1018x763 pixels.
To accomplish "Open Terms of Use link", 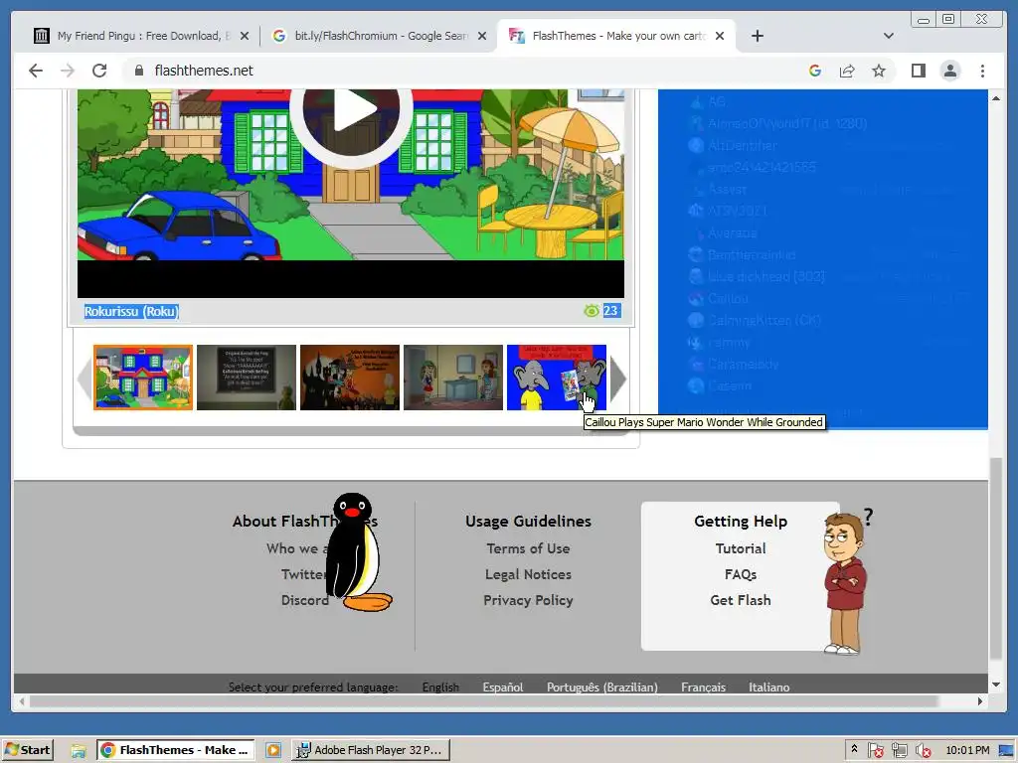I will tap(528, 548).
